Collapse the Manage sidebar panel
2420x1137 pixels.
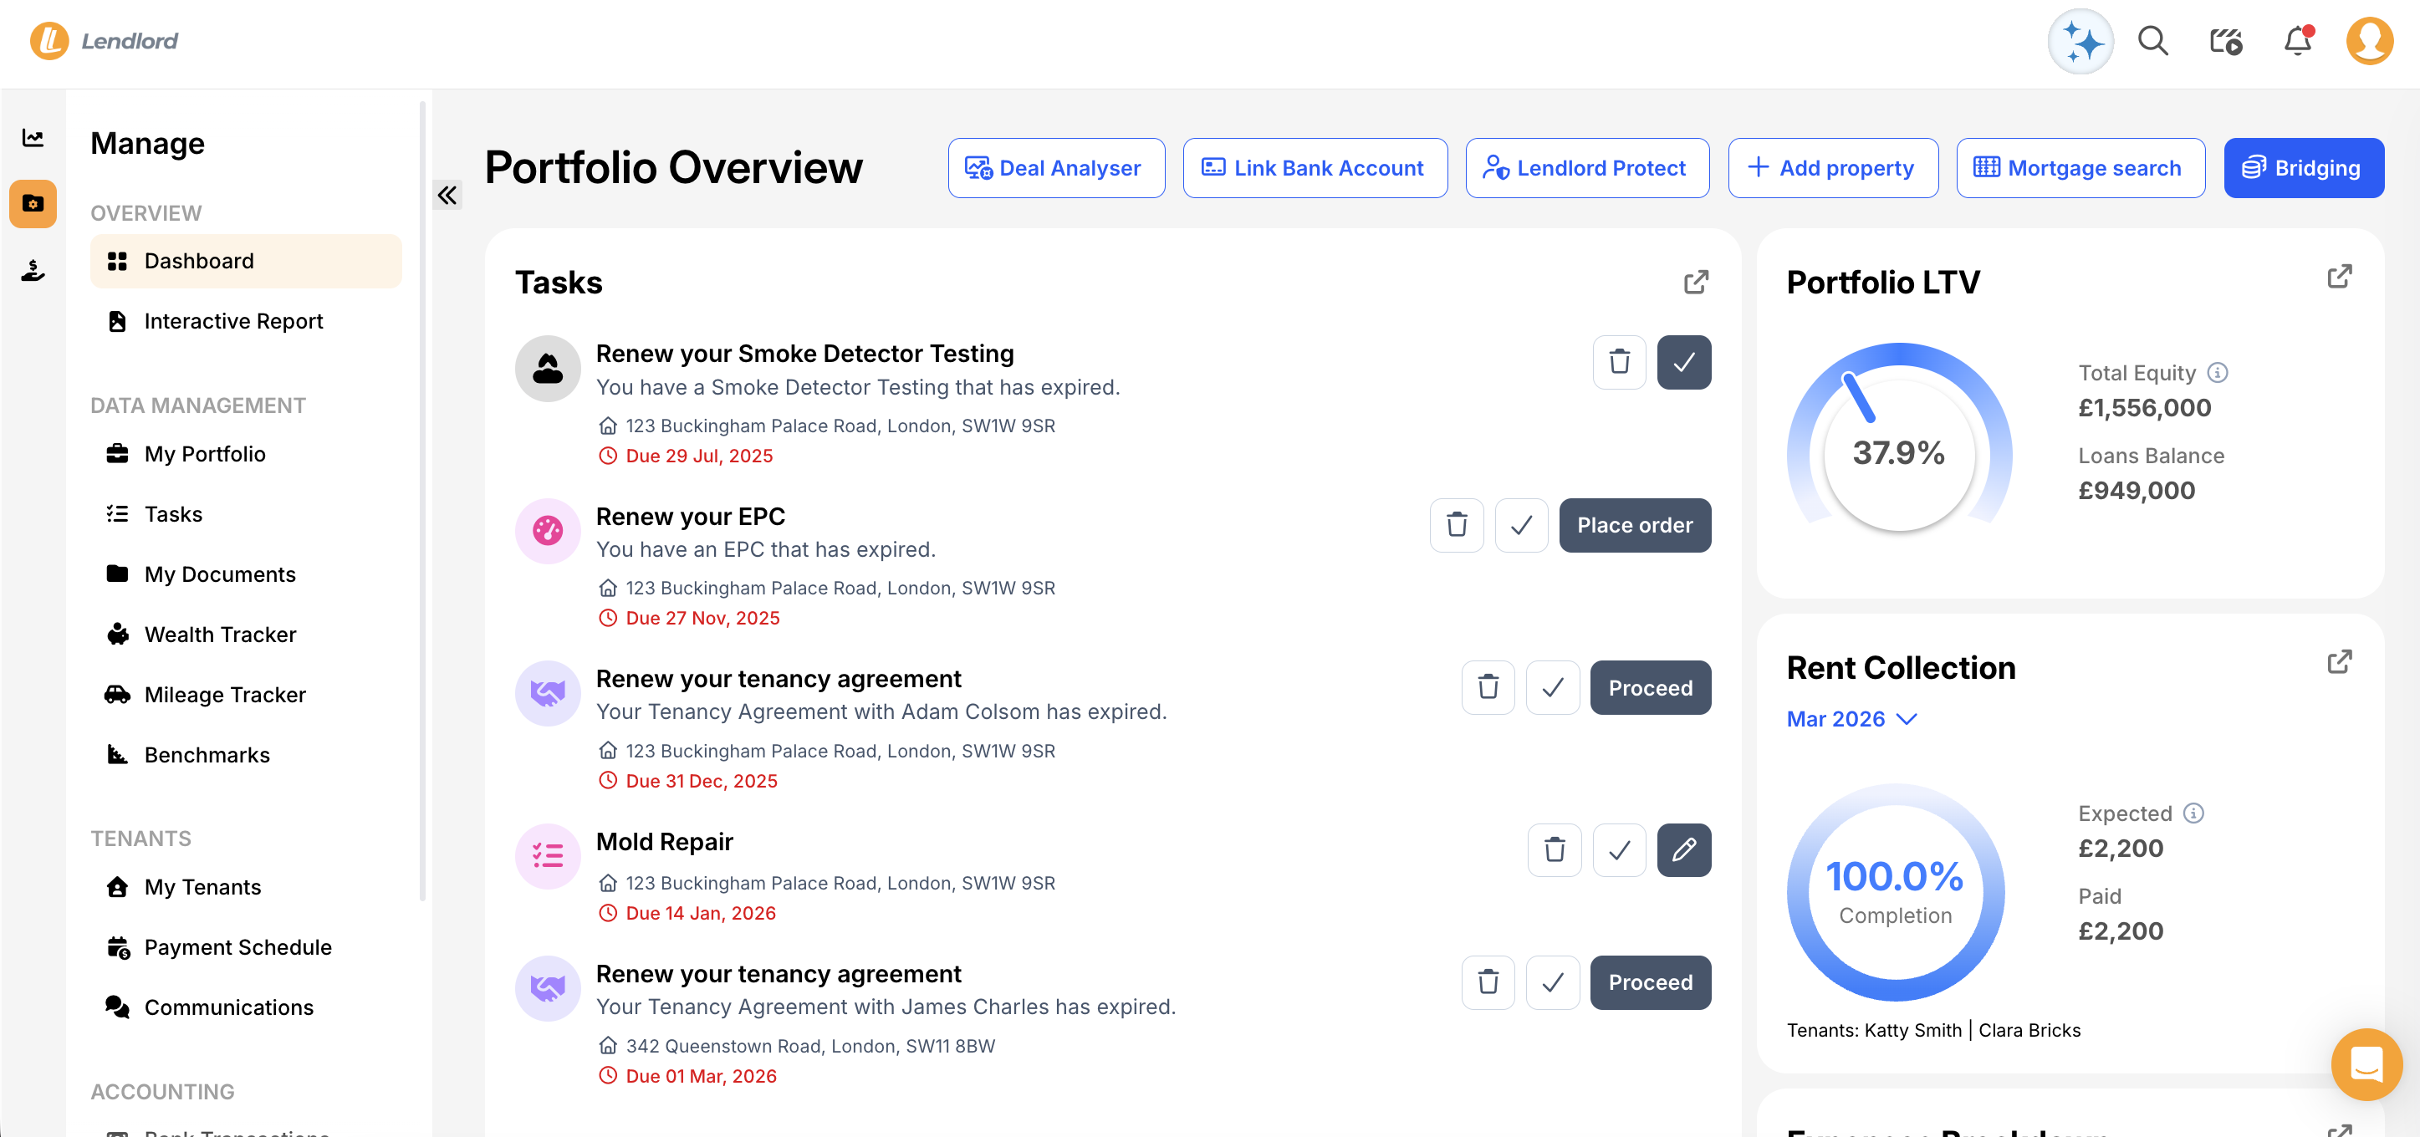tap(447, 196)
